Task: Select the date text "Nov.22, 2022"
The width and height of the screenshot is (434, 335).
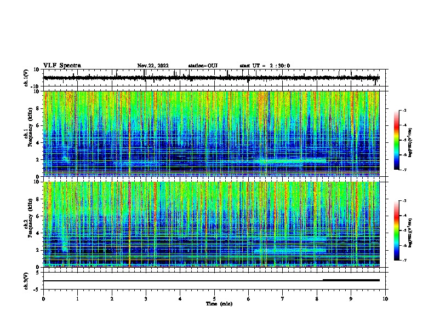Action: 153,66
